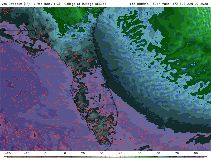Image resolution: width=211 pixels, height=158 pixels.
Task: Click the 53 dewpoint value on the map
Action: (98, 8)
